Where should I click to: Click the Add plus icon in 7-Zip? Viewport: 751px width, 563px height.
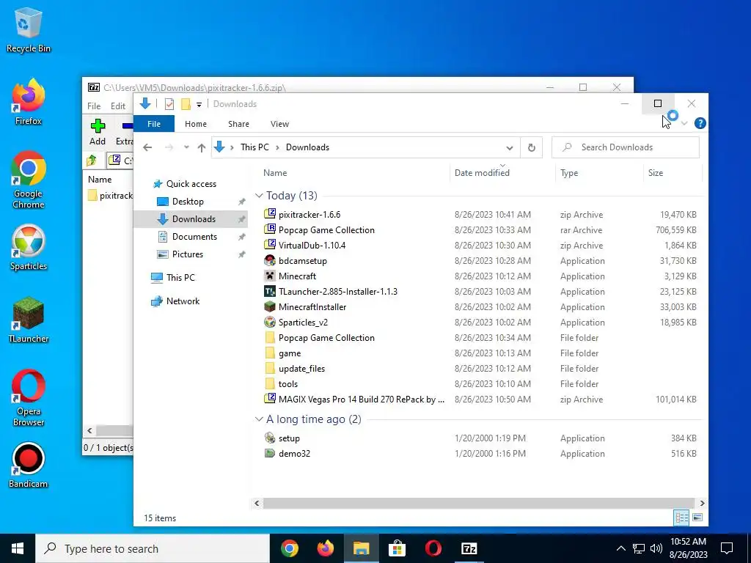(98, 126)
